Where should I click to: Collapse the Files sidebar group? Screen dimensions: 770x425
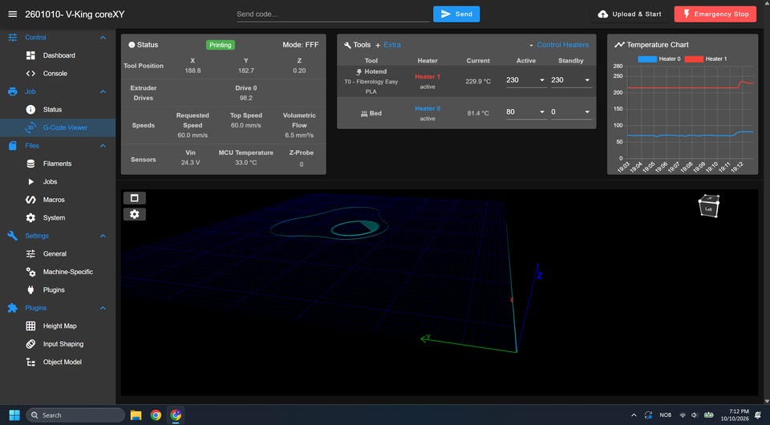[103, 146]
